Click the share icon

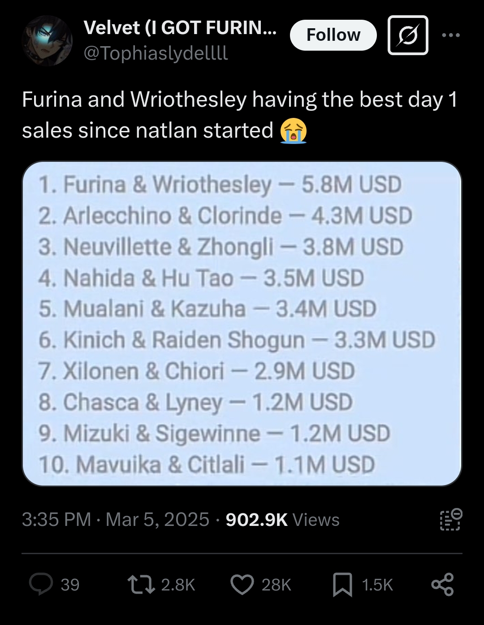443,585
